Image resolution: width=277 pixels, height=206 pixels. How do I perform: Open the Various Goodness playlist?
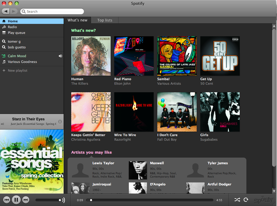[32, 62]
